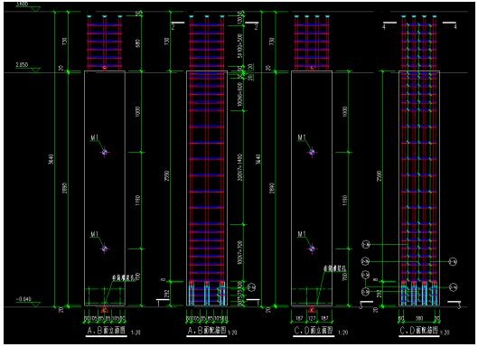The image size is (478, 347).
Task: Click the 2550 dimension left of C,D reinforcement
Action: pos(380,175)
